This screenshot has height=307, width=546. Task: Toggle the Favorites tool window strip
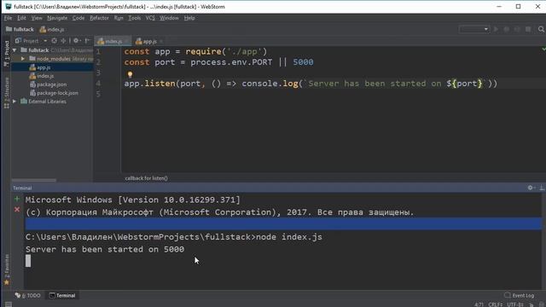tap(6, 269)
